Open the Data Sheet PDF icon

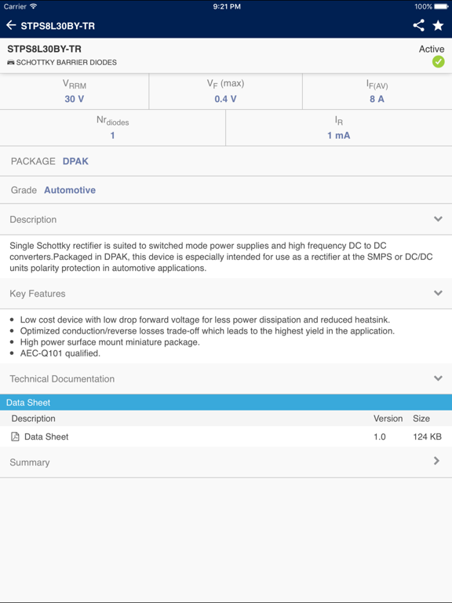[x=15, y=437]
